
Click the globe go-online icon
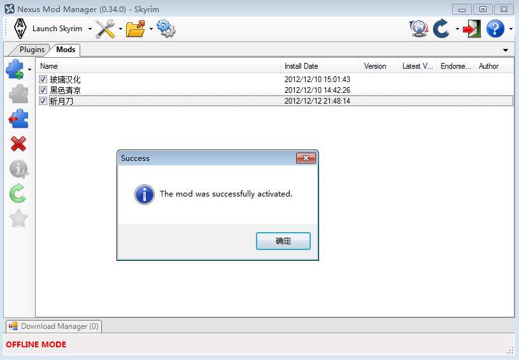click(419, 29)
